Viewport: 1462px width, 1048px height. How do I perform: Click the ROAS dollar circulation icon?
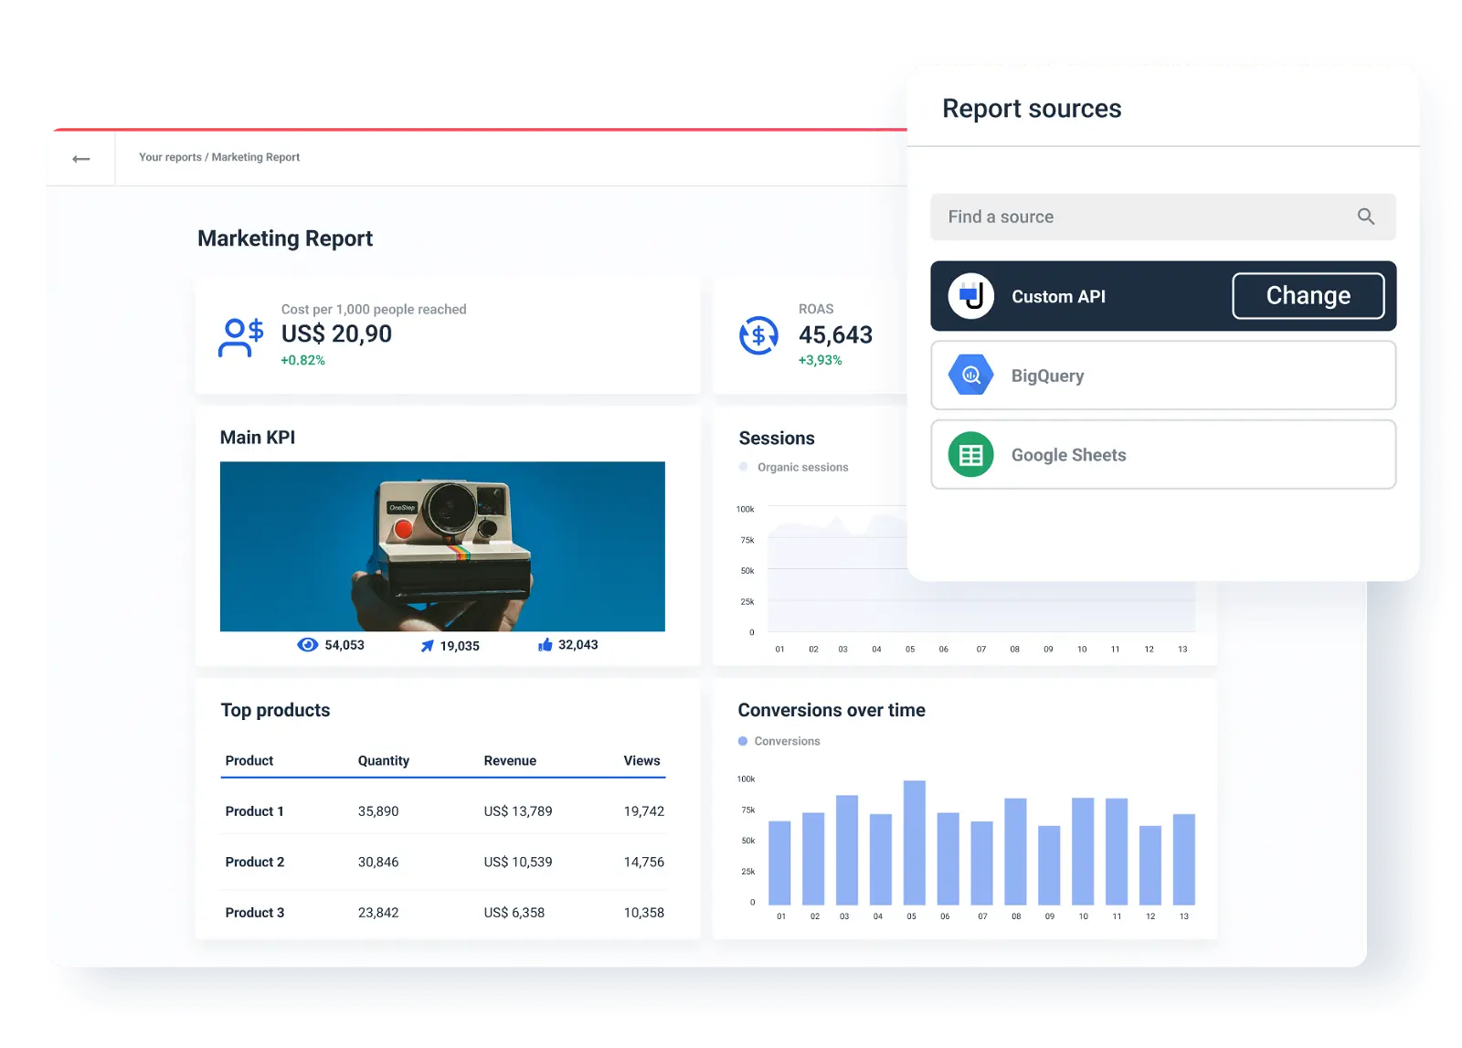click(x=757, y=336)
